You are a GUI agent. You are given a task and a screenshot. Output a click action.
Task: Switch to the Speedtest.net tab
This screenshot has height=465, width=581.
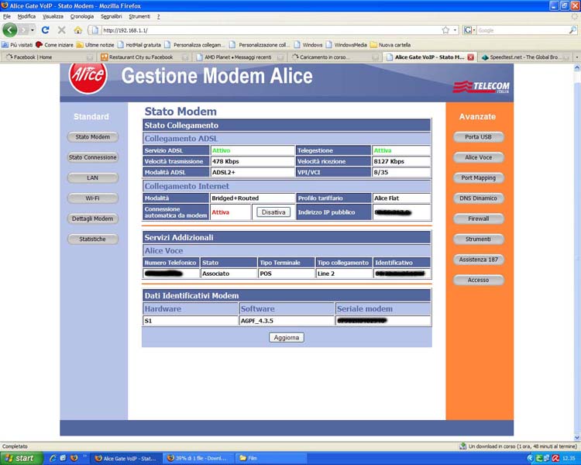tap(525, 57)
